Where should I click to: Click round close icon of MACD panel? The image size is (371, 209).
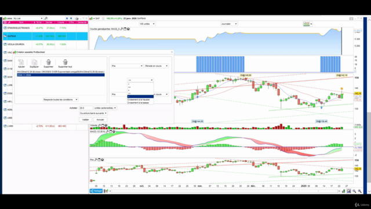coord(114,131)
